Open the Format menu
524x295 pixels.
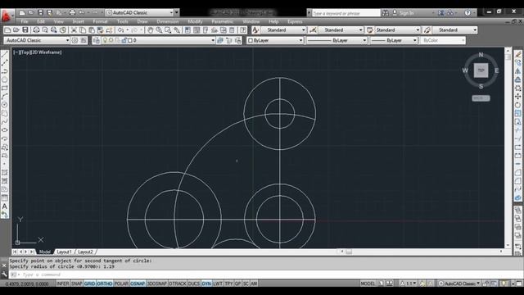point(100,21)
